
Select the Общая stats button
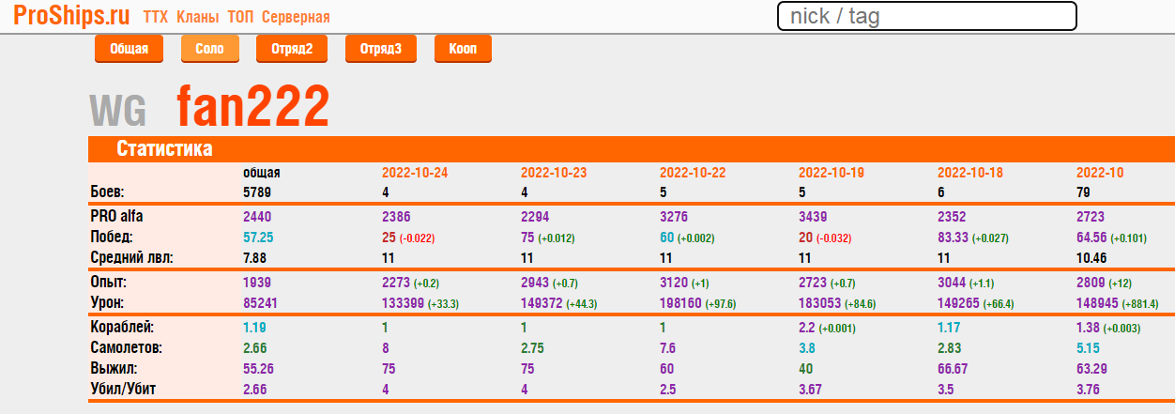pos(129,49)
